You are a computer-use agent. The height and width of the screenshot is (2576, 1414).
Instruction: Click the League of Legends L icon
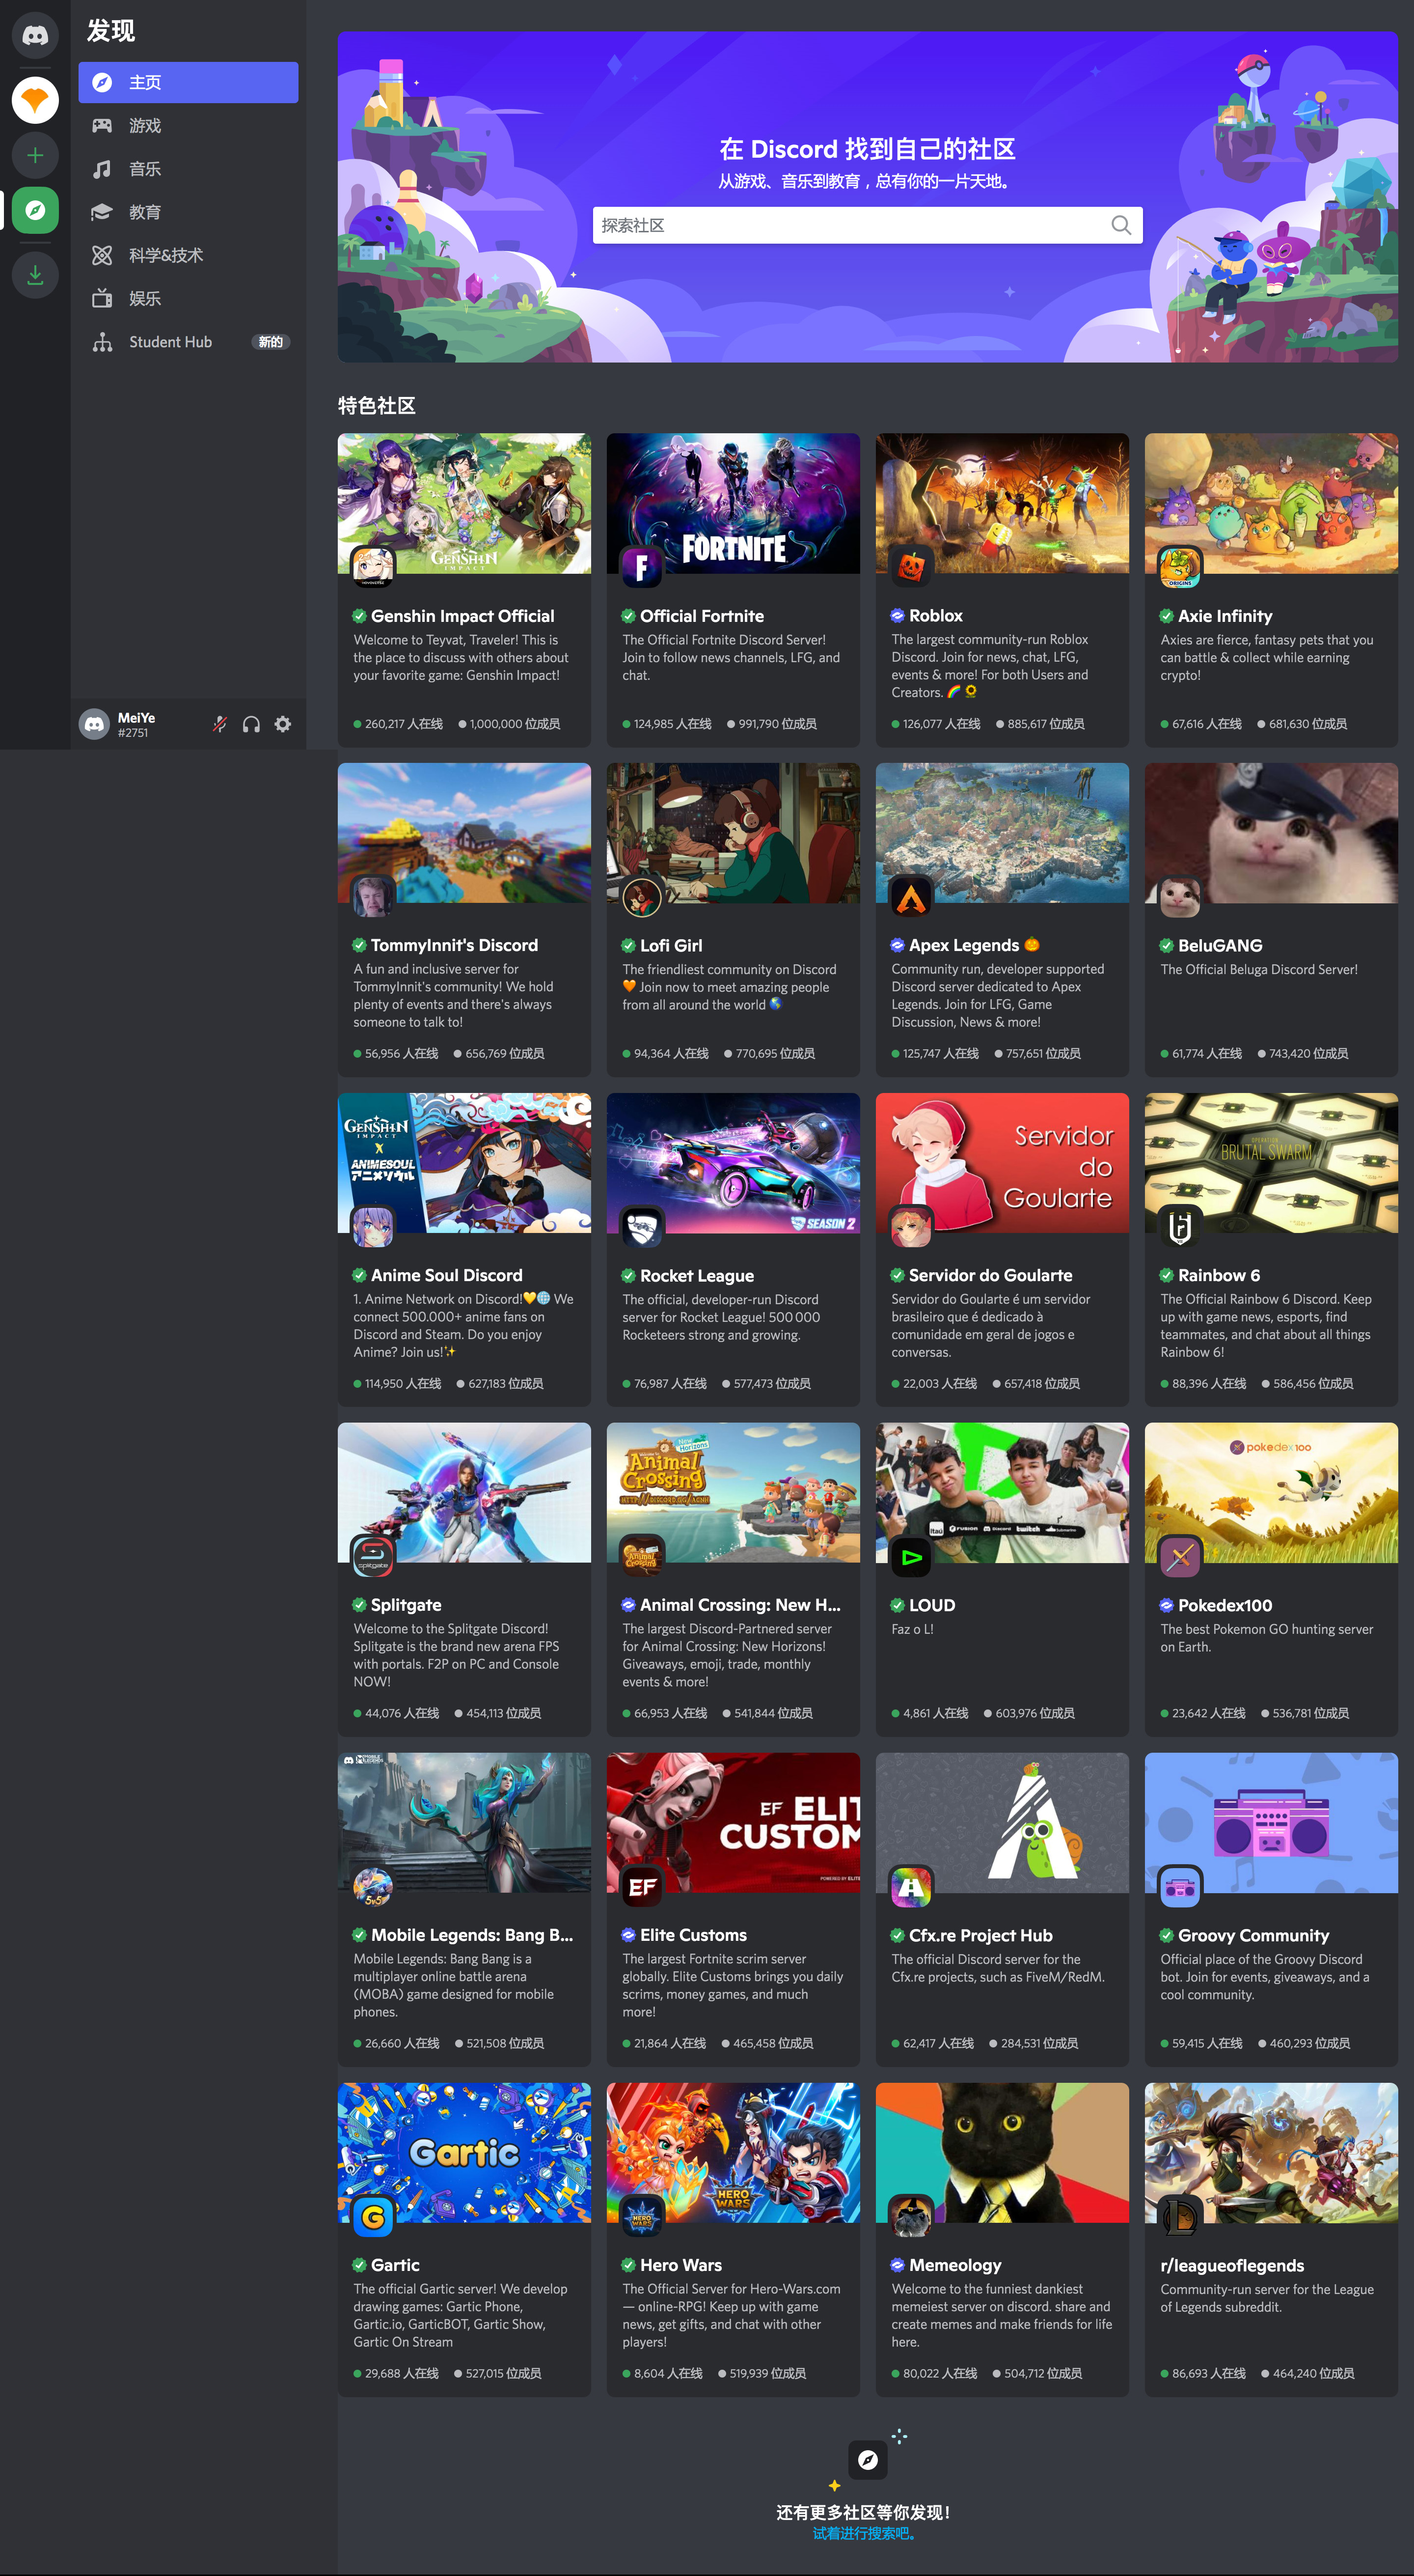point(1180,2217)
